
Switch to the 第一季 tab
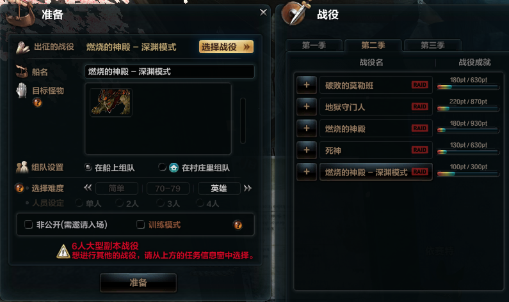pos(314,45)
